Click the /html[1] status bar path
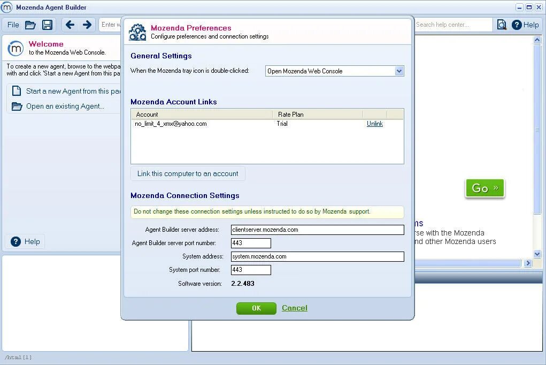546x365 pixels. pyautogui.click(x=18, y=358)
